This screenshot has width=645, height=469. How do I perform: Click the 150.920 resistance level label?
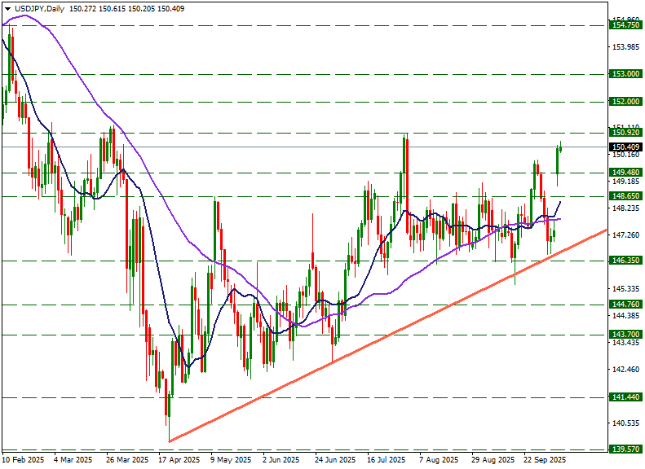(624, 133)
